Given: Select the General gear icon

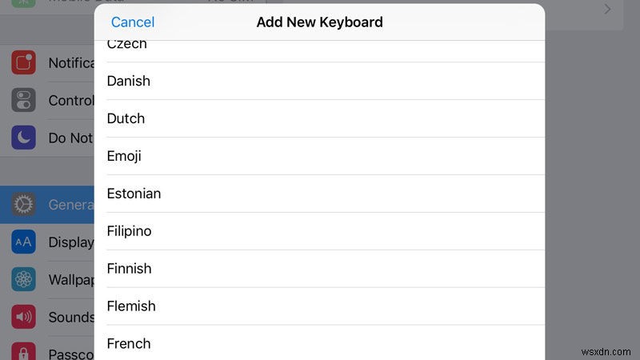Looking at the screenshot, I should pos(24,205).
